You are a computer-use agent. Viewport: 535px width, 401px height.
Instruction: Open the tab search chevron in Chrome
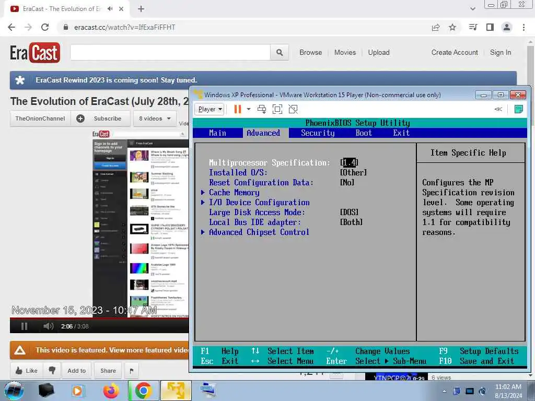473,9
